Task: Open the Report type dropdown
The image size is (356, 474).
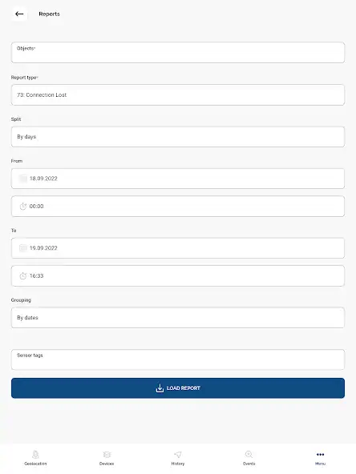Action: coord(178,95)
